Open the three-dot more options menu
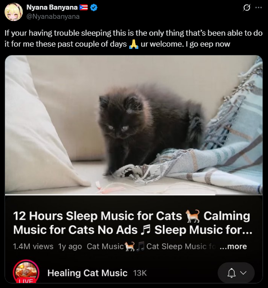 258,7
